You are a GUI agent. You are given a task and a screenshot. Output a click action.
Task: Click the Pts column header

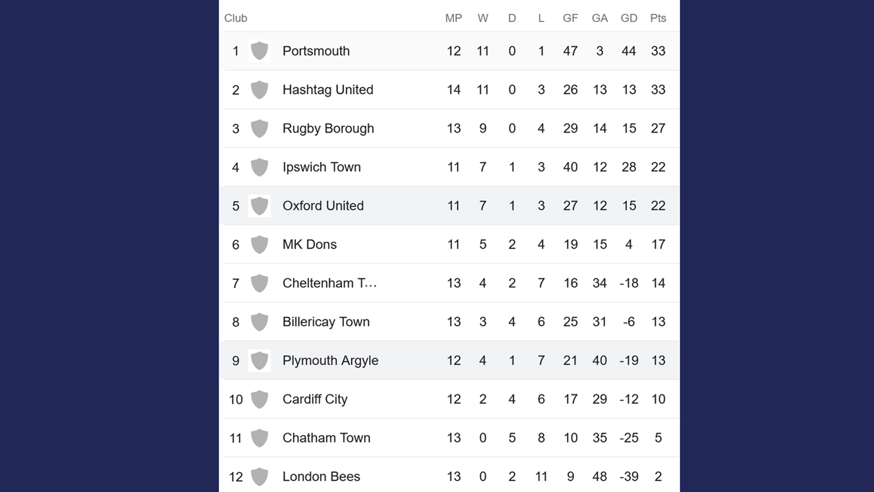click(658, 18)
